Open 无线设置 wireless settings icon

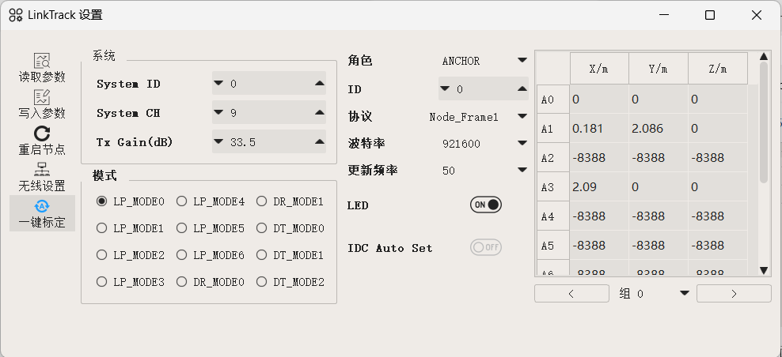click(42, 170)
